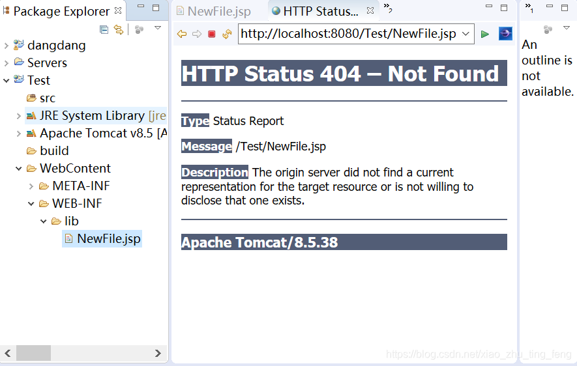Select the WebContent folder label
The image size is (577, 366).
pyautogui.click(x=75, y=168)
